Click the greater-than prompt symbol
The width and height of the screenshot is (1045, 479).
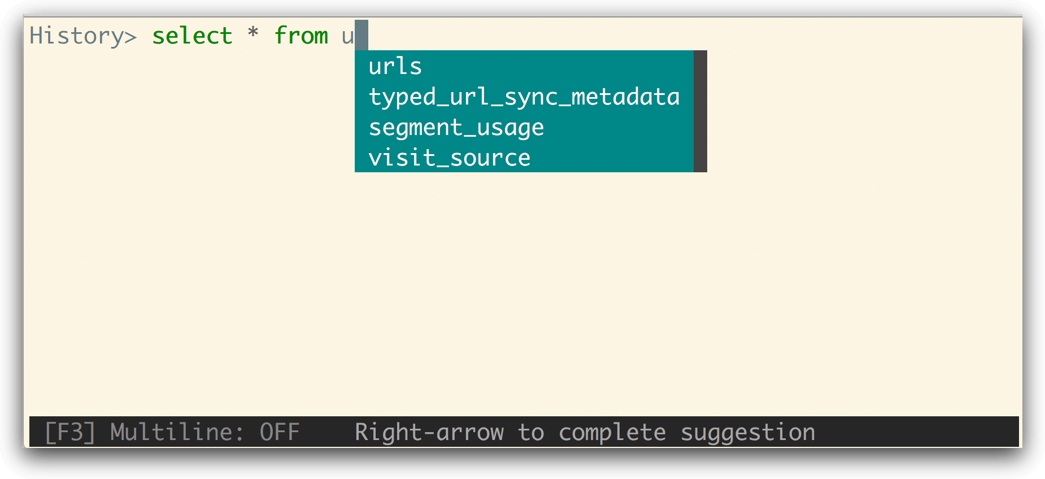(x=130, y=37)
